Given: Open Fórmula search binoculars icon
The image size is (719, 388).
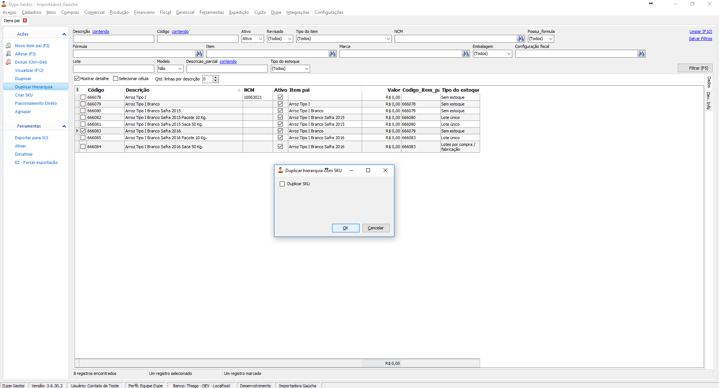Looking at the screenshot, I should click(199, 54).
